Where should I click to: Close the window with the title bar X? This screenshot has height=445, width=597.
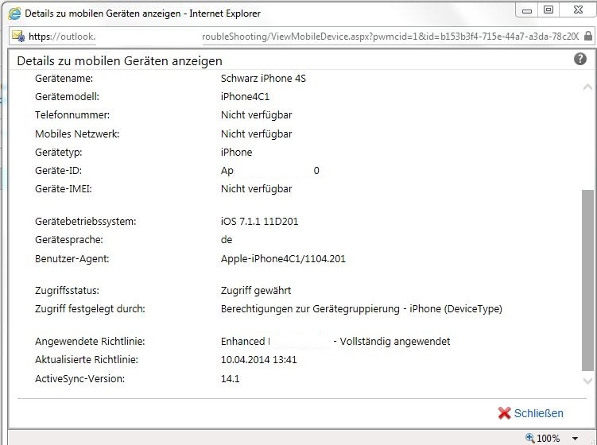pyautogui.click(x=576, y=10)
